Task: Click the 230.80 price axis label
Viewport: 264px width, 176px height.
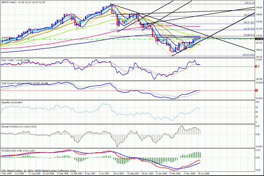Action: click(259, 22)
